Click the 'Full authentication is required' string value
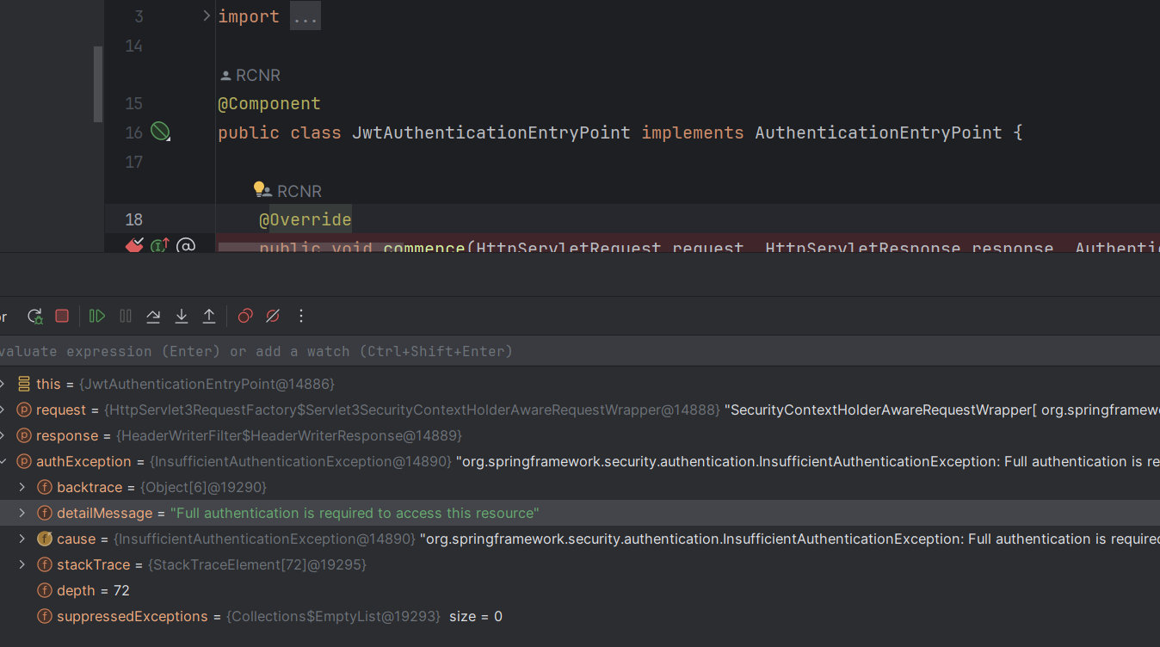The height and width of the screenshot is (647, 1160). [x=355, y=513]
